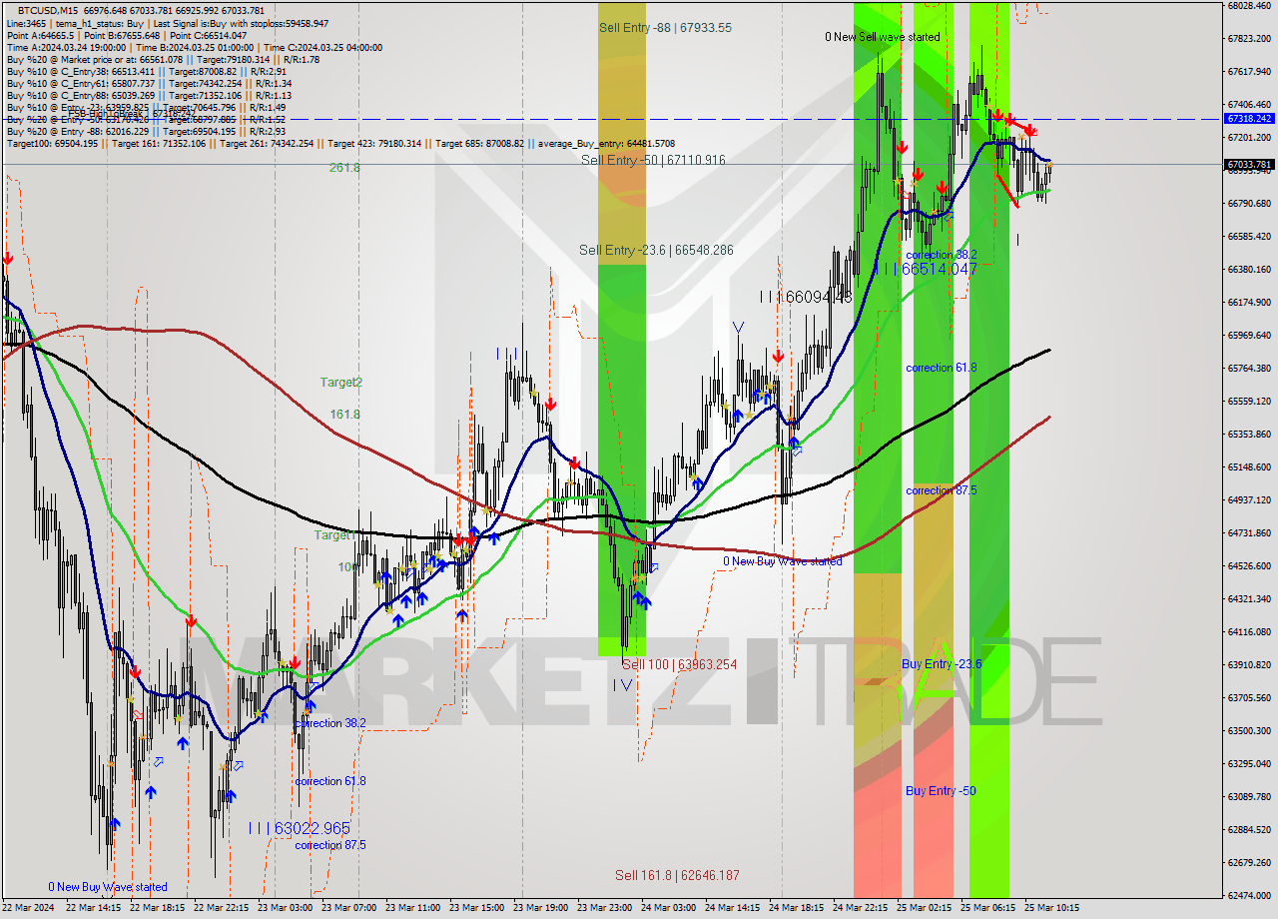Click the '22 Mar 22:15' time axis label
The width and height of the screenshot is (1278, 919).
point(221,909)
